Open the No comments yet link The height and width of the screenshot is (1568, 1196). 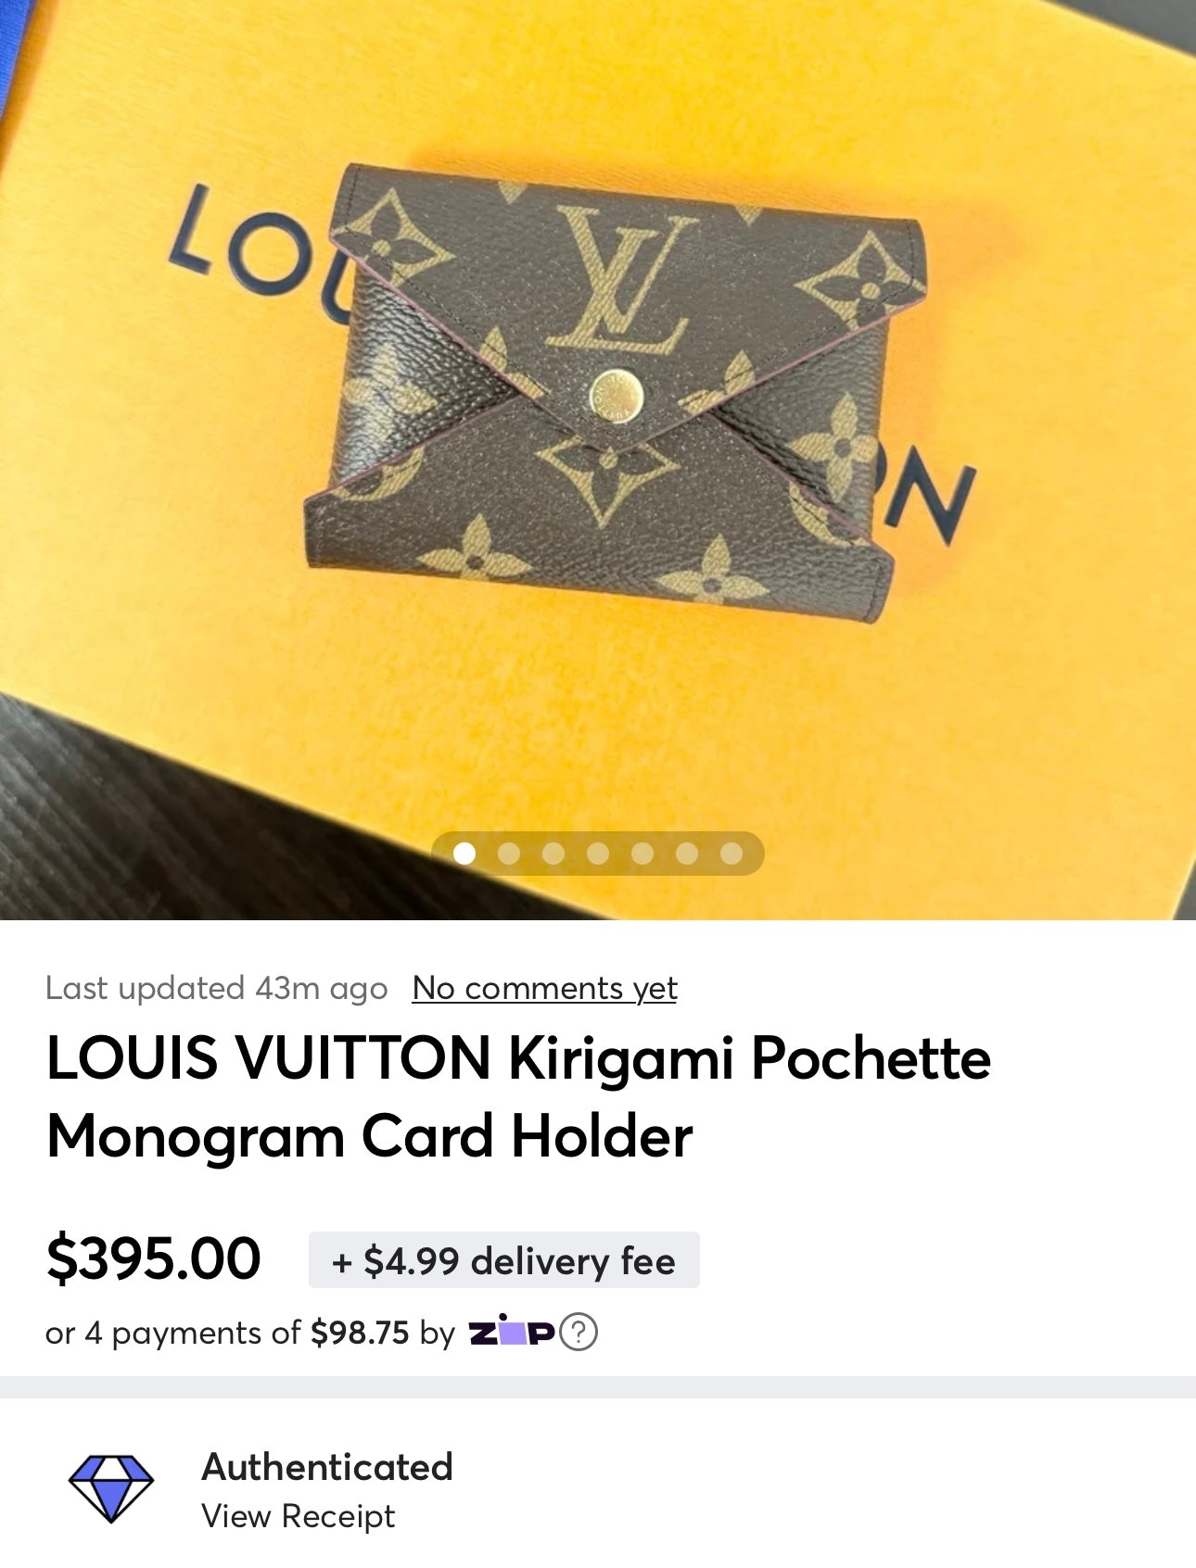545,989
